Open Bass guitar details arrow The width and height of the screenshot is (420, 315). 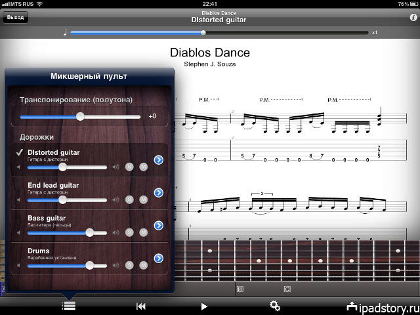pos(159,226)
